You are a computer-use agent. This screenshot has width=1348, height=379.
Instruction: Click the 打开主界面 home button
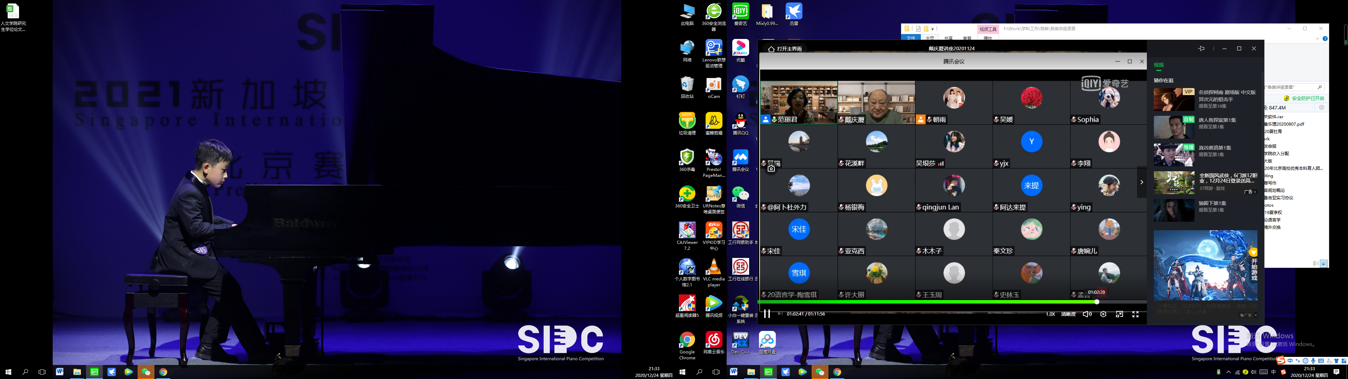point(785,49)
